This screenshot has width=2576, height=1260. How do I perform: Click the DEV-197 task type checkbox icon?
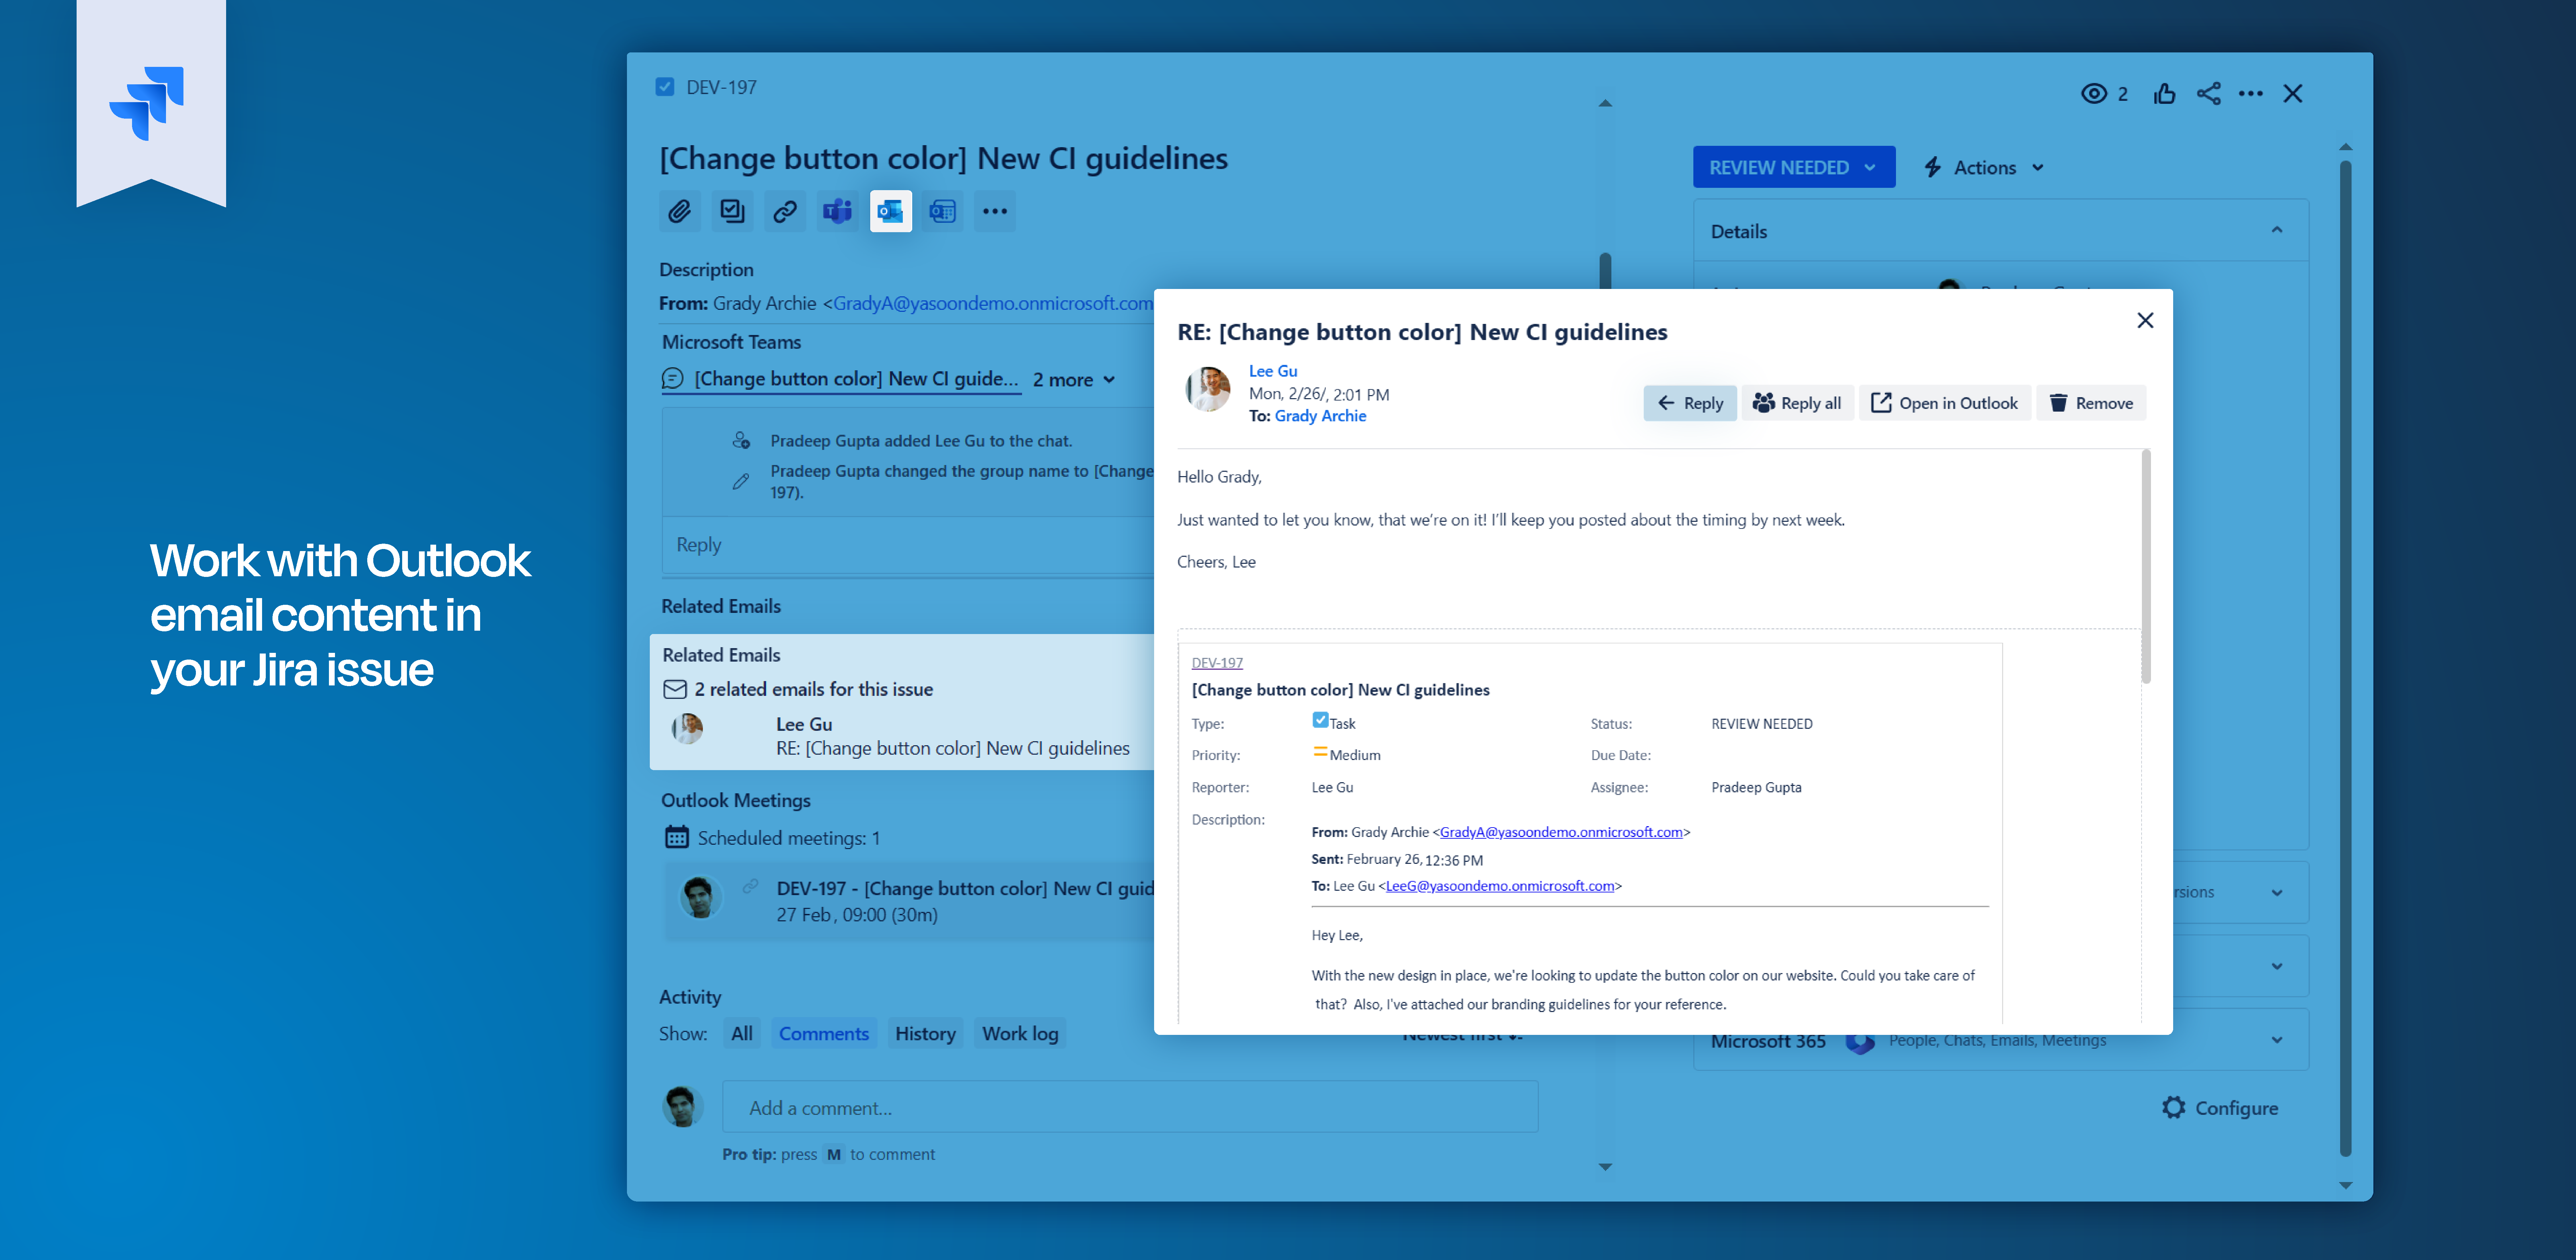pos(665,87)
